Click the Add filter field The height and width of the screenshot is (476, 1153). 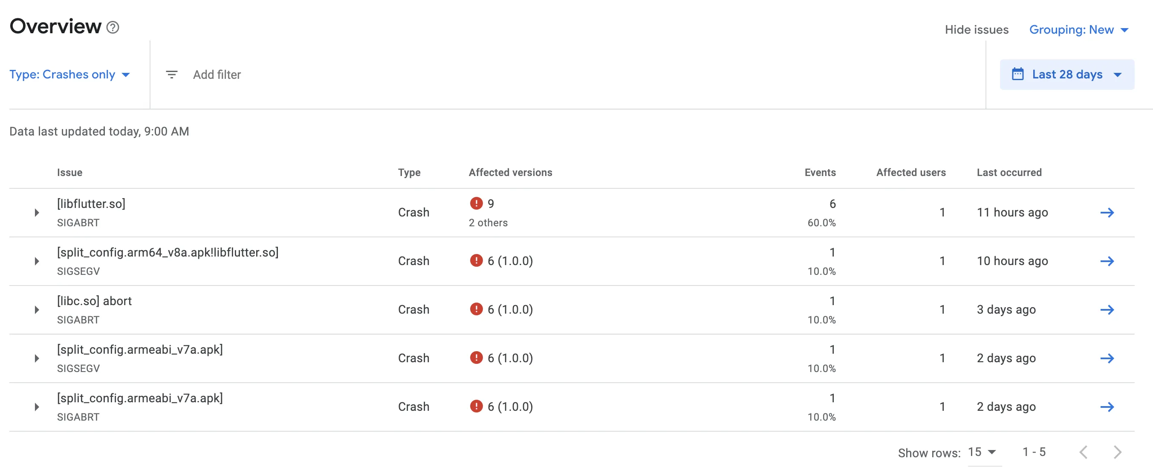click(217, 75)
